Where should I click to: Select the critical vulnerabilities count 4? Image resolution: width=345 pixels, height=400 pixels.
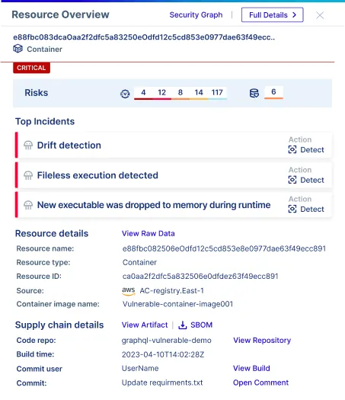[x=143, y=92]
